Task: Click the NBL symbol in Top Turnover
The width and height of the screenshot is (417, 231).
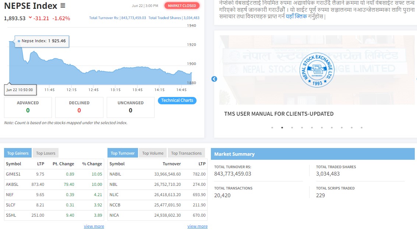Action: tap(113, 184)
